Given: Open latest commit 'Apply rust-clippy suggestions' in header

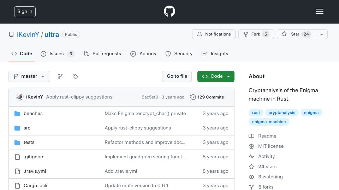Looking at the screenshot, I should click(x=79, y=97).
